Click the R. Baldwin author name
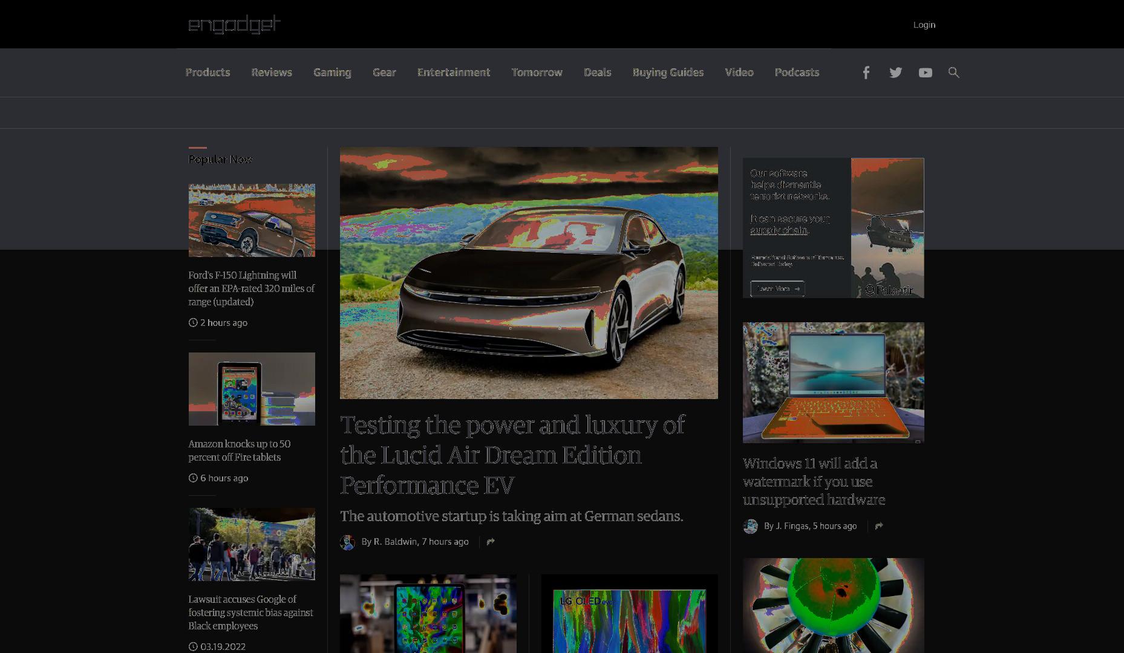 [395, 542]
